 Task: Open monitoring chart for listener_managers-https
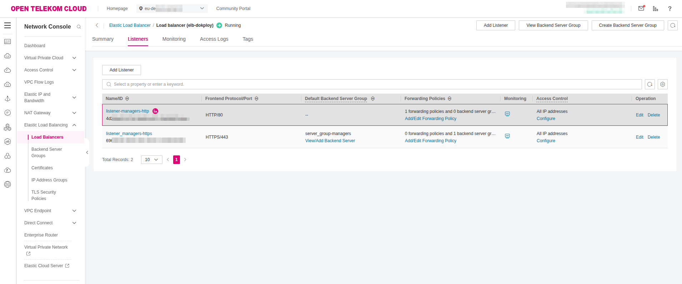point(507,136)
